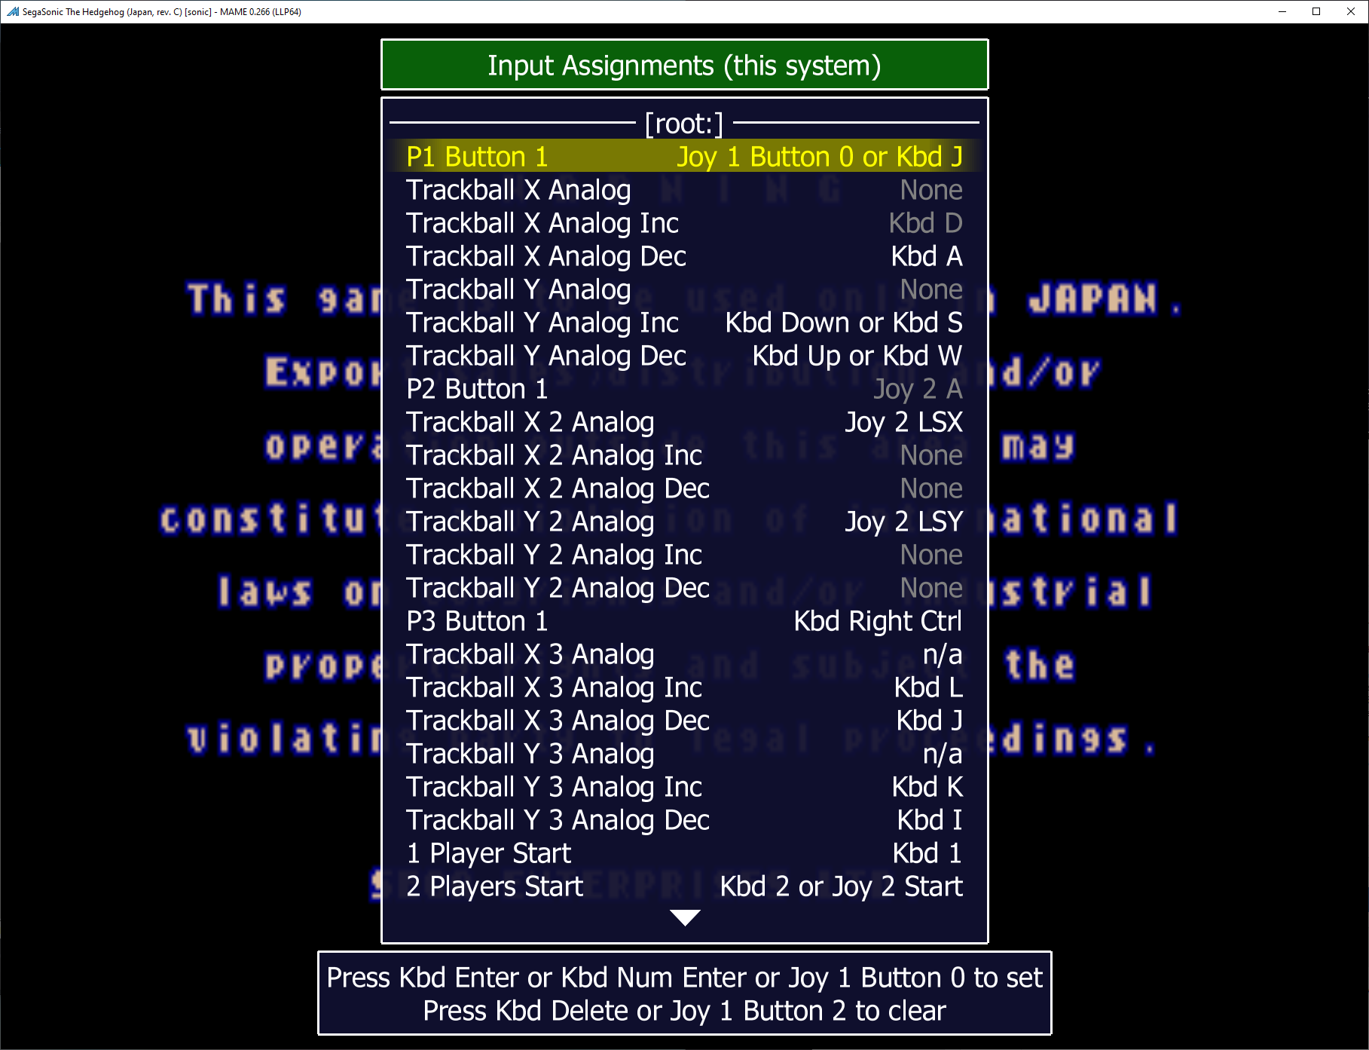Screen dimensions: 1369x1050
Task: Click the 'Press Kbd Enter...to set' help line
Action: tap(684, 977)
